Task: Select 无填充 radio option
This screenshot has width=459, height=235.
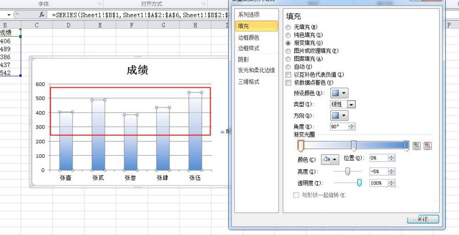Action: tap(288, 27)
